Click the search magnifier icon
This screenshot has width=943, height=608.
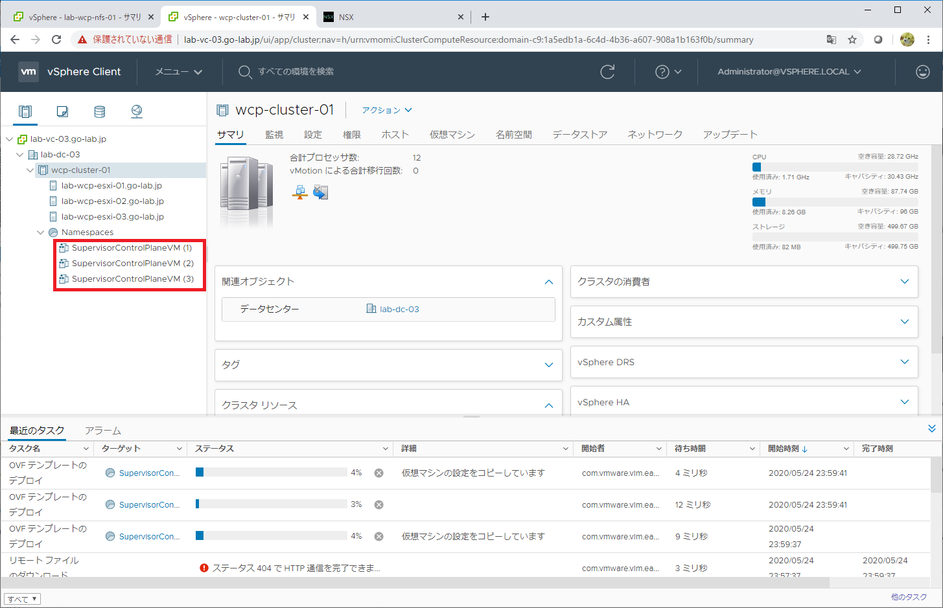(245, 72)
